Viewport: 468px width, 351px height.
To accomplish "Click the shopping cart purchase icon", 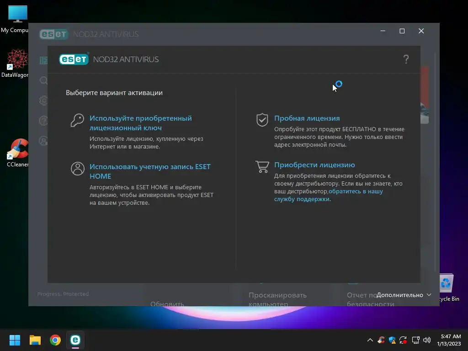I will pyautogui.click(x=262, y=166).
